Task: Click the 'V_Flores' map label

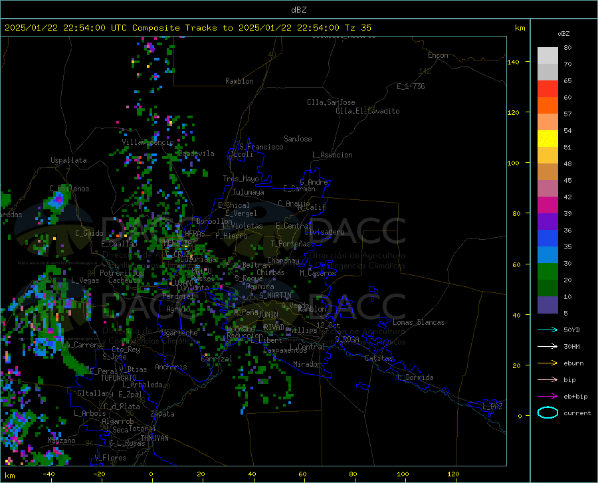Action: (x=110, y=458)
